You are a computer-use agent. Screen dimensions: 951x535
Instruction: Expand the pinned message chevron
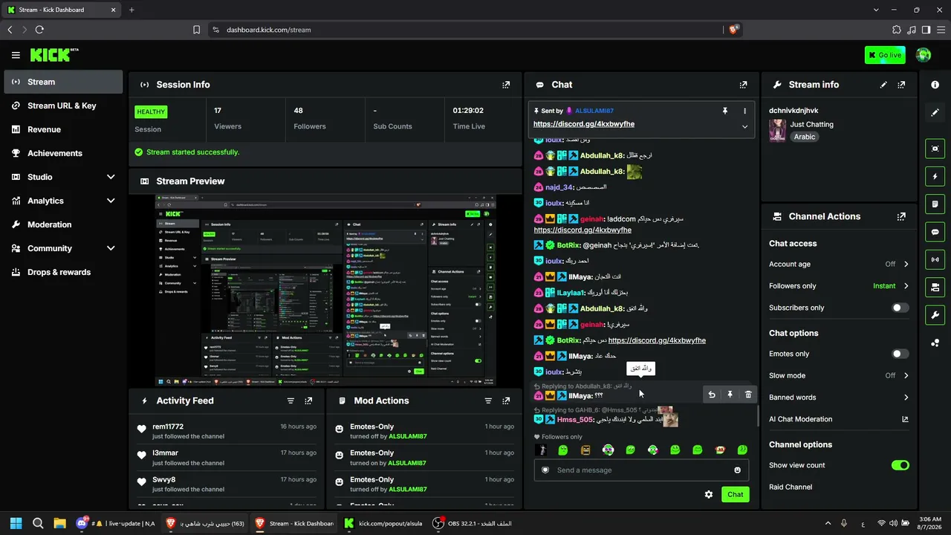[x=744, y=126]
